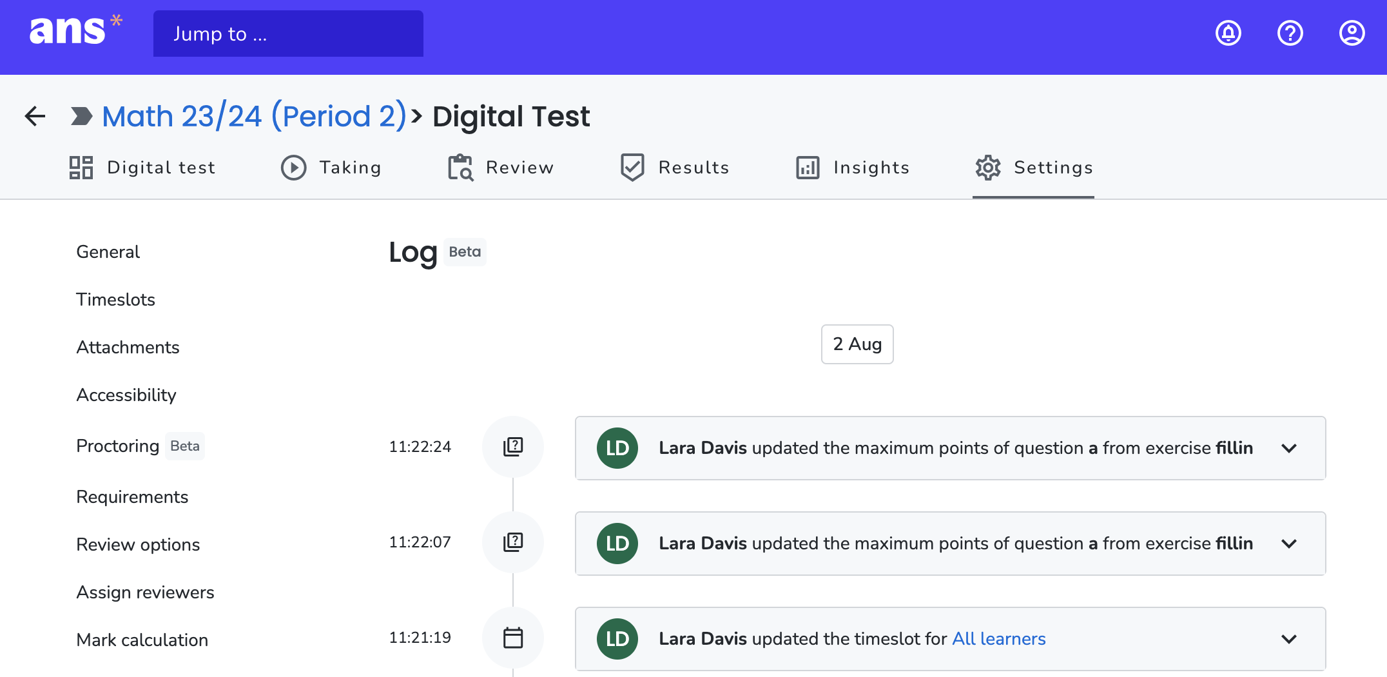Expand the 11:22:07 log entry chevron
Screen dimensions: 1387x677
[x=1290, y=544]
